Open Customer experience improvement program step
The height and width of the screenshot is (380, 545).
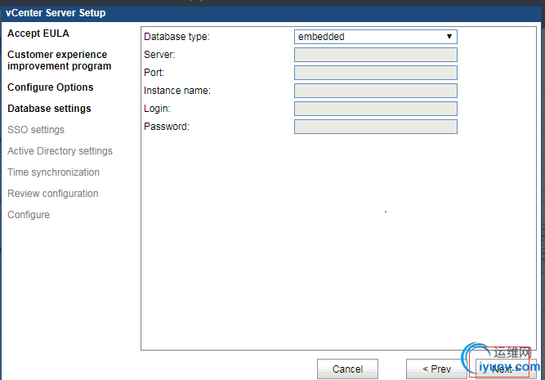(59, 60)
